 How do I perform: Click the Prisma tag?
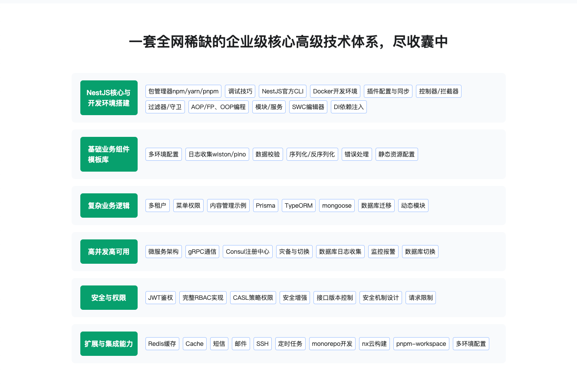[x=266, y=206]
